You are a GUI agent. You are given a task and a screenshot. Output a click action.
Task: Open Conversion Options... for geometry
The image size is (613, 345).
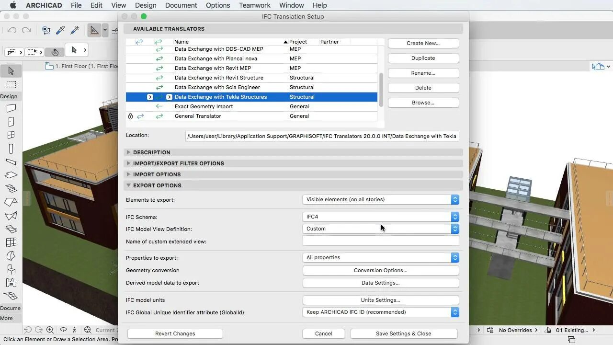click(x=381, y=270)
